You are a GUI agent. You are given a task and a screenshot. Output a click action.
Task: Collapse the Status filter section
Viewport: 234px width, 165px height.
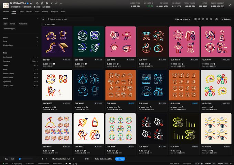click(37, 19)
